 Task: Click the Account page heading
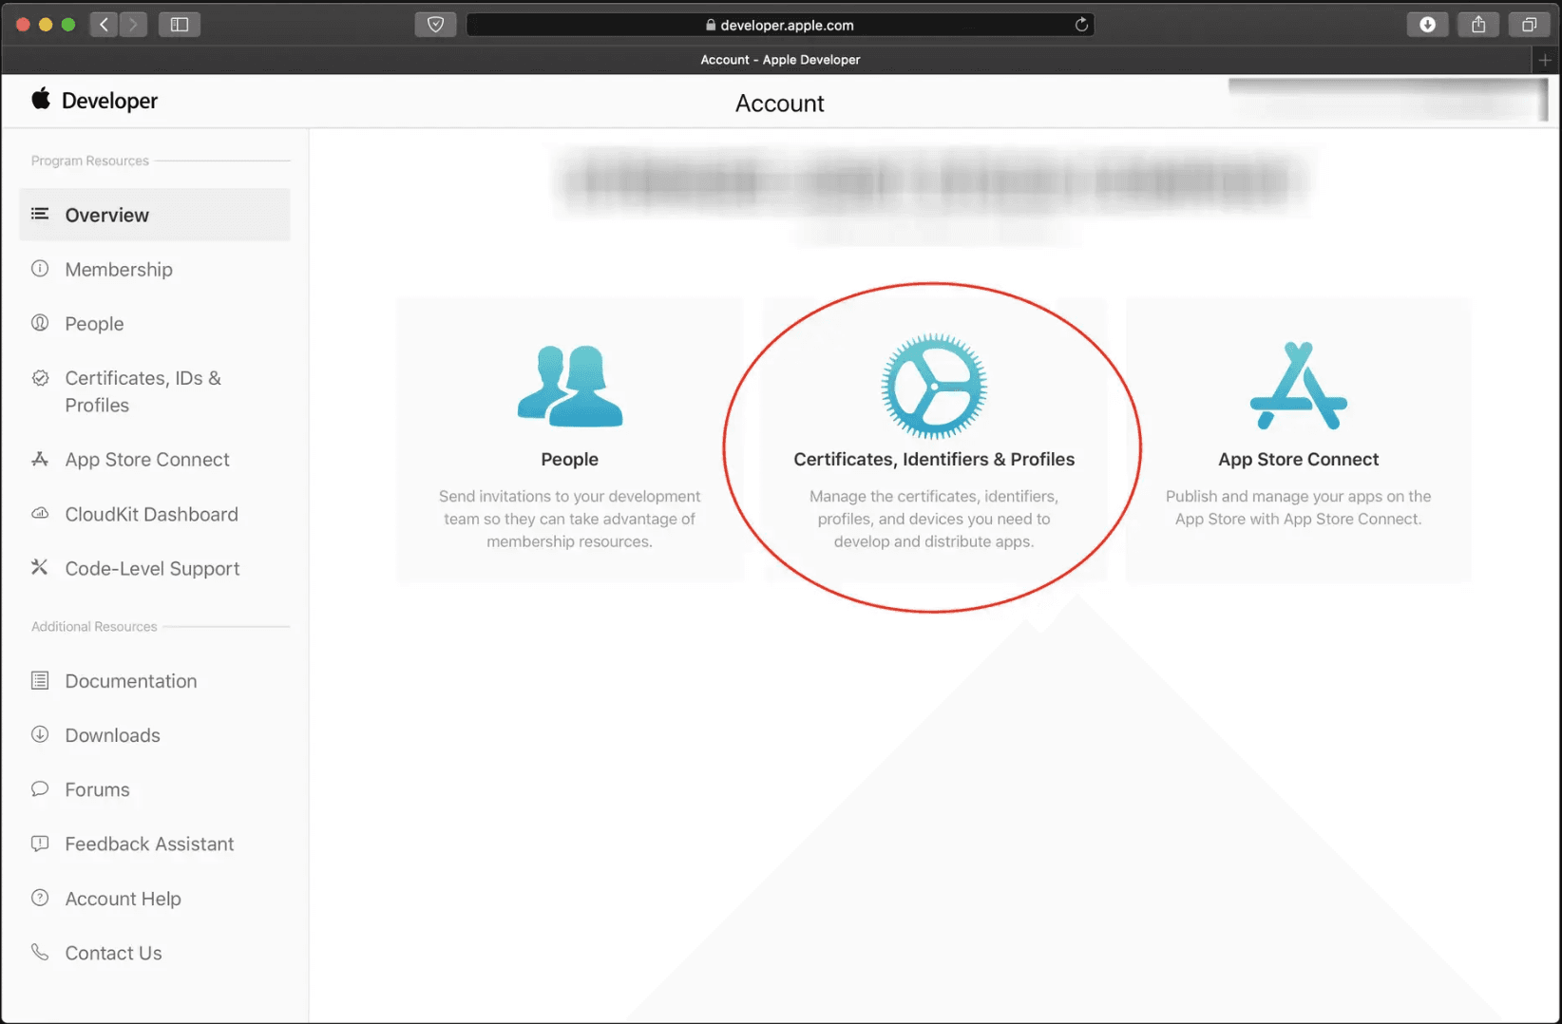(780, 103)
